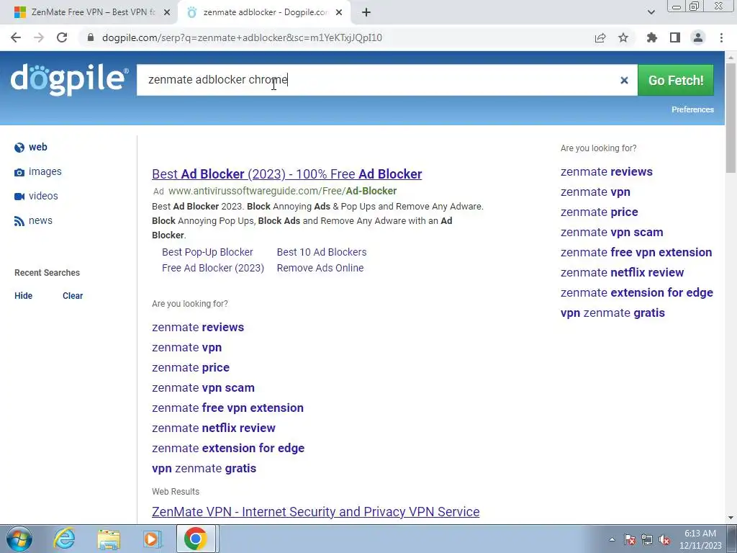This screenshot has height=553, width=737.
Task: Select zenmate reviews in main suggestions
Action: click(x=198, y=328)
